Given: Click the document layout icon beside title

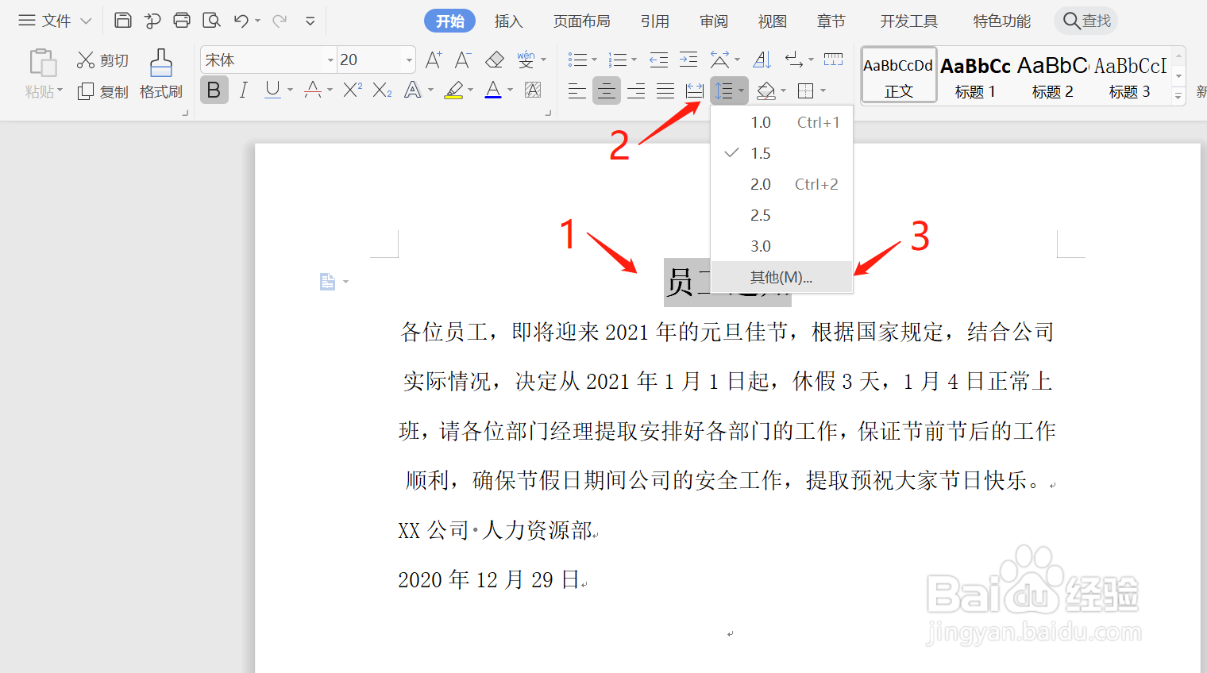Looking at the screenshot, I should (327, 282).
